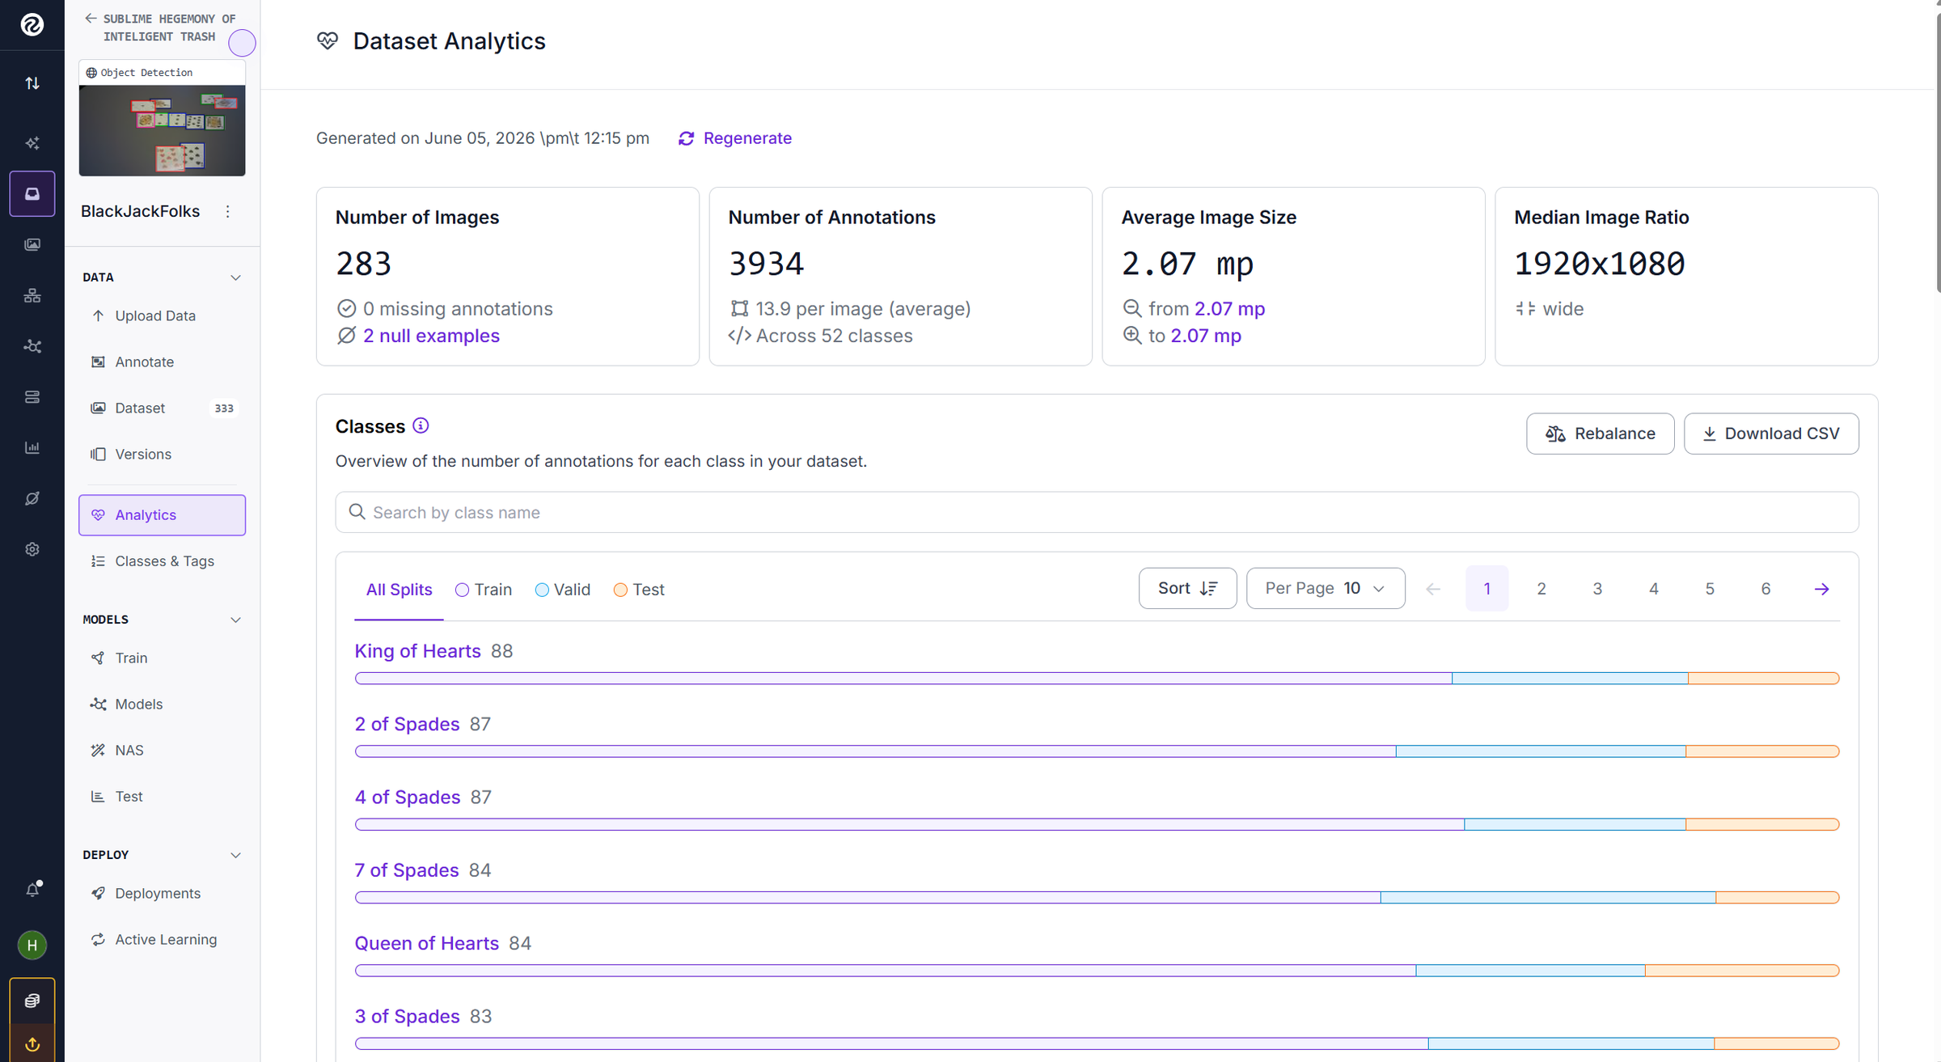Click the King of Hearts distribution bar

coord(1097,678)
